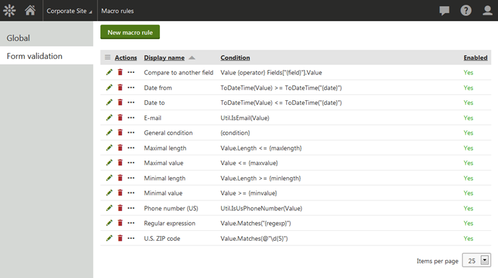Viewport: 498px width, 278px height.
Task: Select the 'Phone number (US)' name cell
Action: click(x=171, y=208)
